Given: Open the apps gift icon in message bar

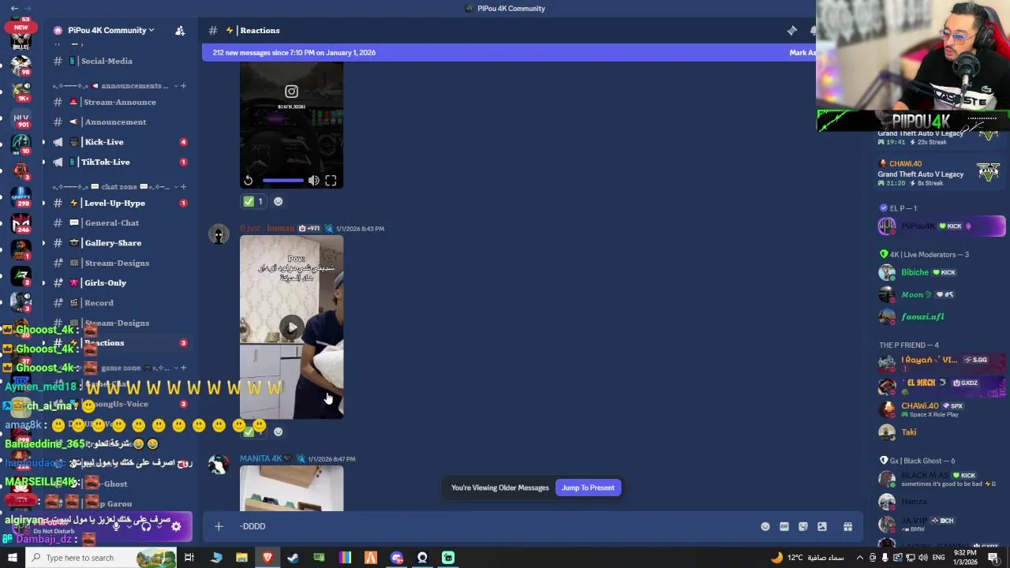Looking at the screenshot, I should pos(847,526).
